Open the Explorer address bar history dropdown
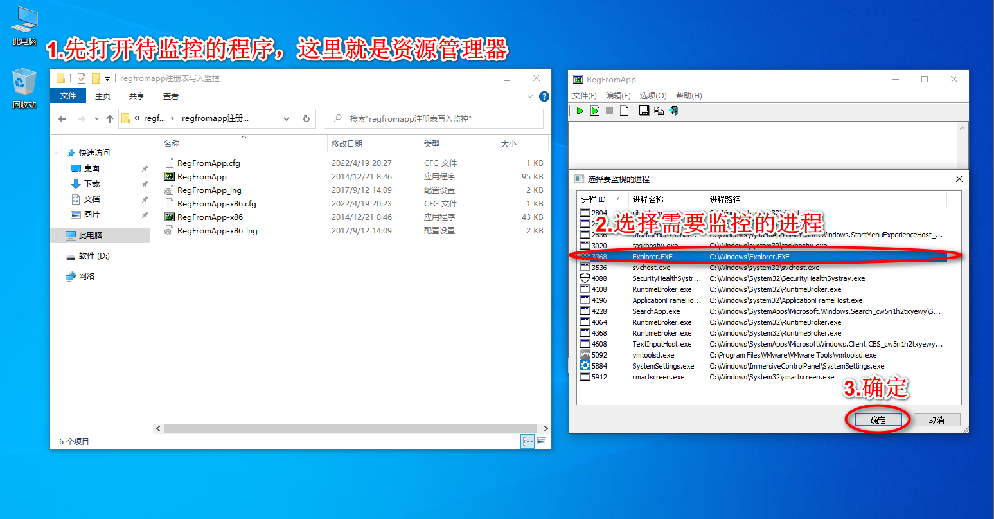The height and width of the screenshot is (519, 994). [x=287, y=119]
